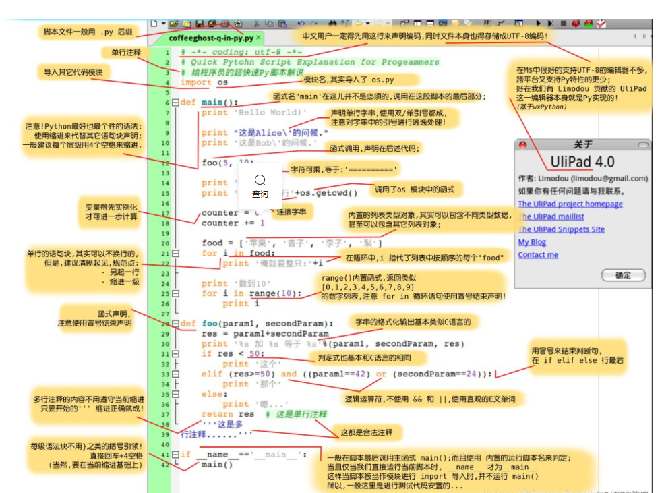Click line number 19 in the gutter
662x493 pixels.
tap(165, 233)
